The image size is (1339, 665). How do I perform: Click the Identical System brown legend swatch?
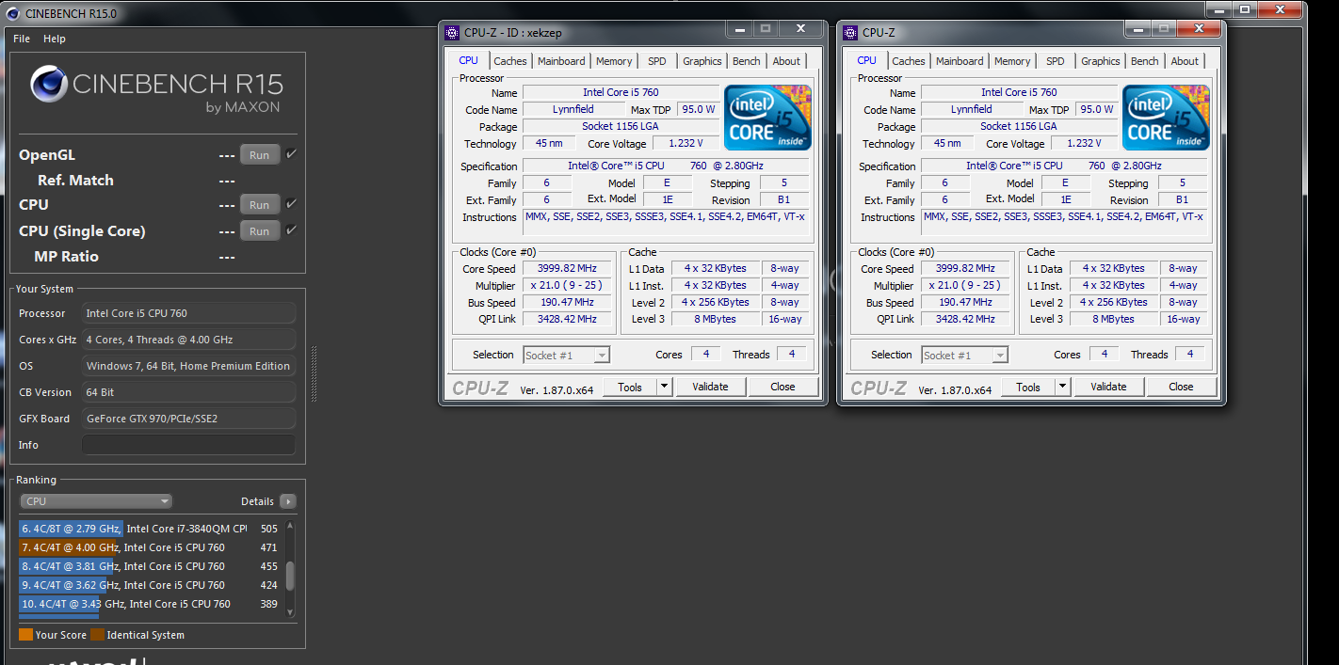pos(97,634)
